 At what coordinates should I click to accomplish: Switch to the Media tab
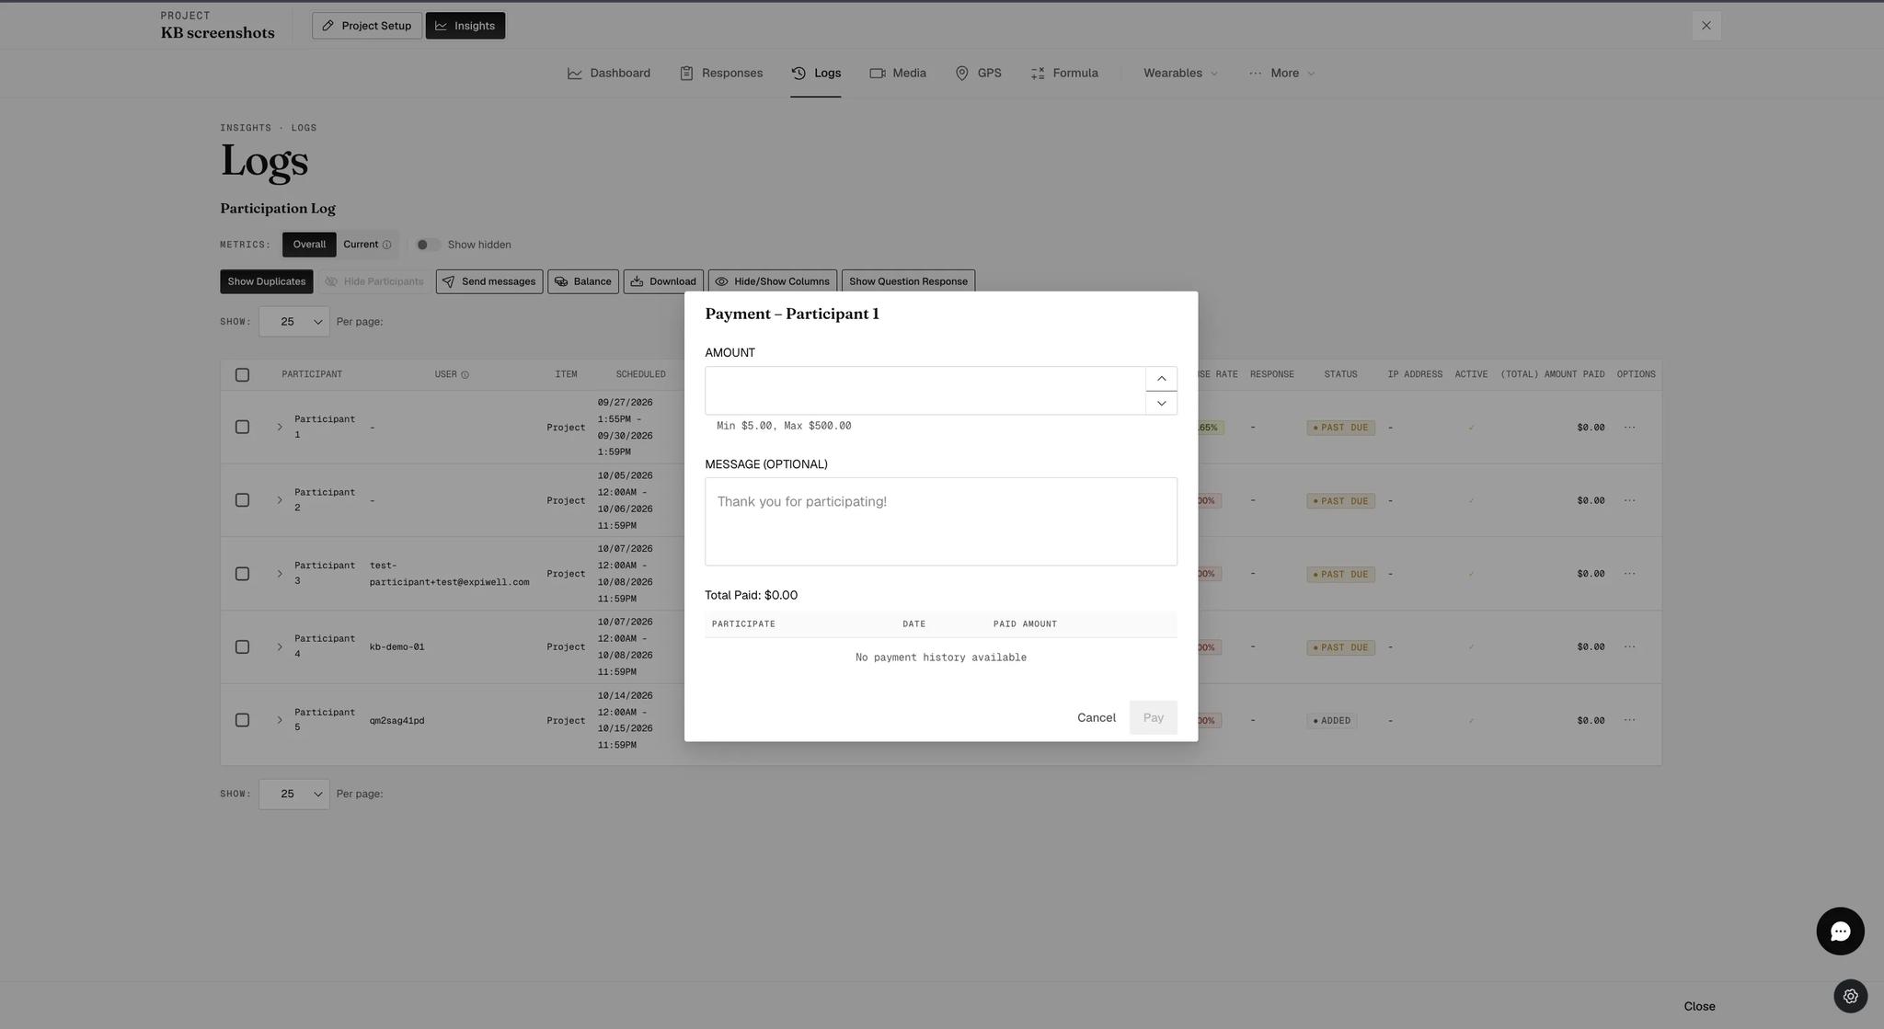[x=898, y=74]
